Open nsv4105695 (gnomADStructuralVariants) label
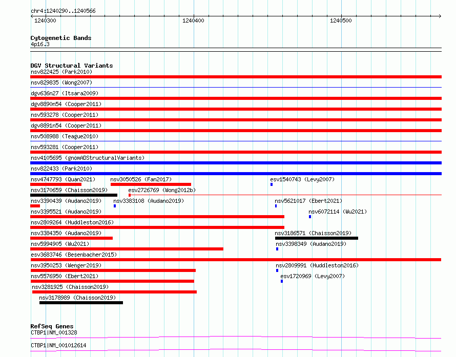Viewport: 456px width, 357px height. pos(88,158)
